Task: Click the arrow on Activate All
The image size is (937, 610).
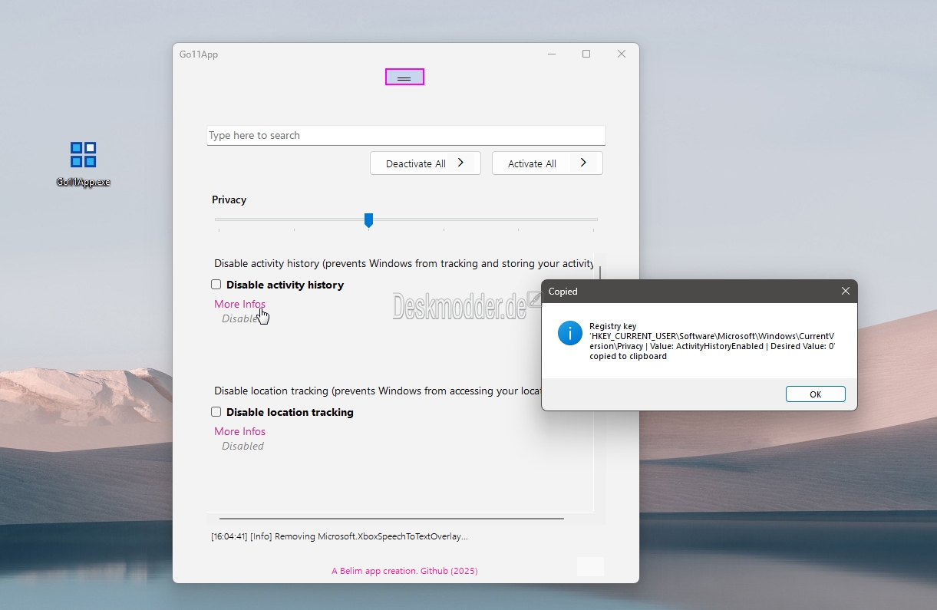Action: coord(583,163)
